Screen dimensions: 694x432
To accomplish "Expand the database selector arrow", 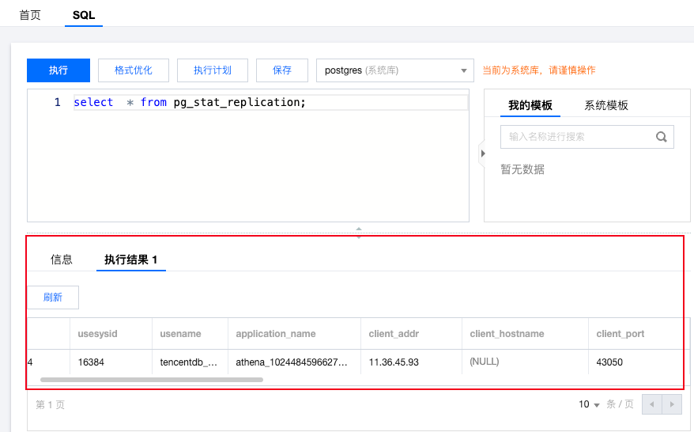I will click(x=464, y=70).
